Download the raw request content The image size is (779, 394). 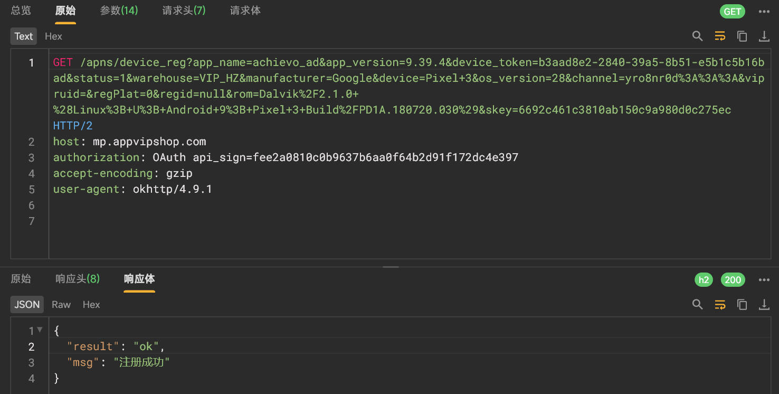[x=764, y=36]
